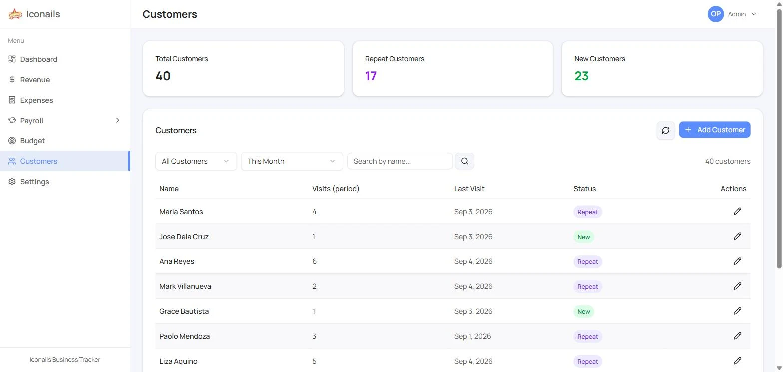Click the scroll down arrow of scrollbar
Image resolution: width=783 pixels, height=372 pixels.
click(x=779, y=368)
